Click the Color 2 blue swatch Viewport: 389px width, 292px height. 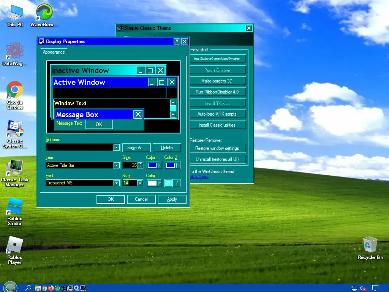point(171,165)
